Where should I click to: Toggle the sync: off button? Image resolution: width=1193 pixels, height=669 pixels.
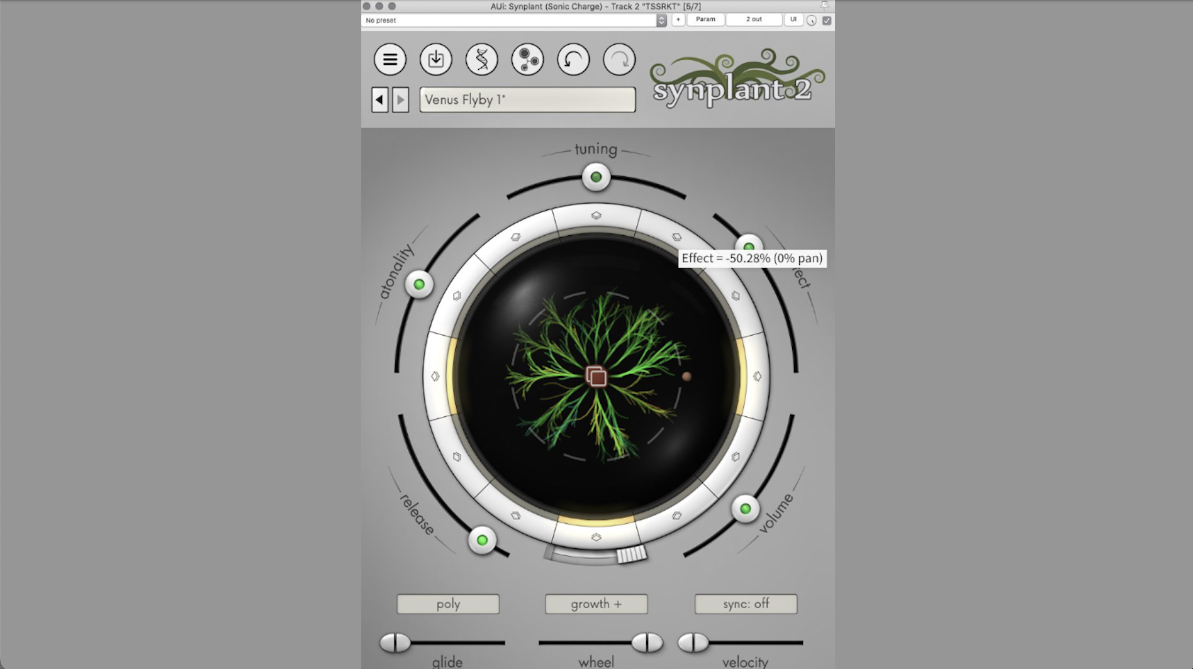746,604
